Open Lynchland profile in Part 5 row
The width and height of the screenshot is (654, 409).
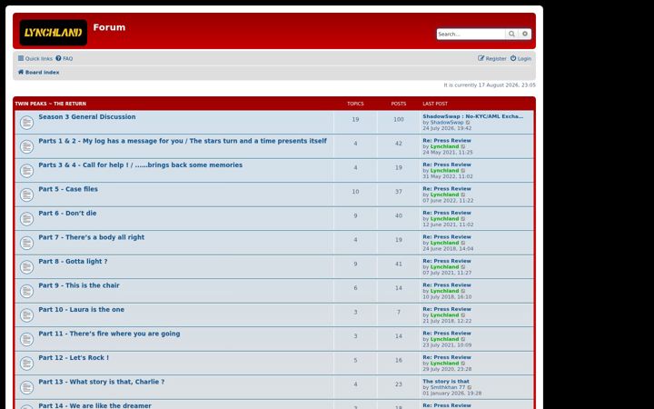click(x=444, y=195)
